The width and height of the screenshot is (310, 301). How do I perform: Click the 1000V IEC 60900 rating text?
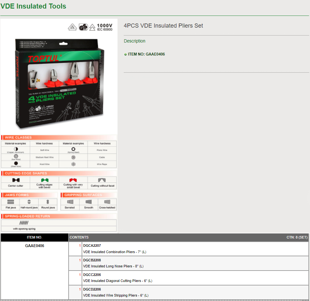point(104,27)
